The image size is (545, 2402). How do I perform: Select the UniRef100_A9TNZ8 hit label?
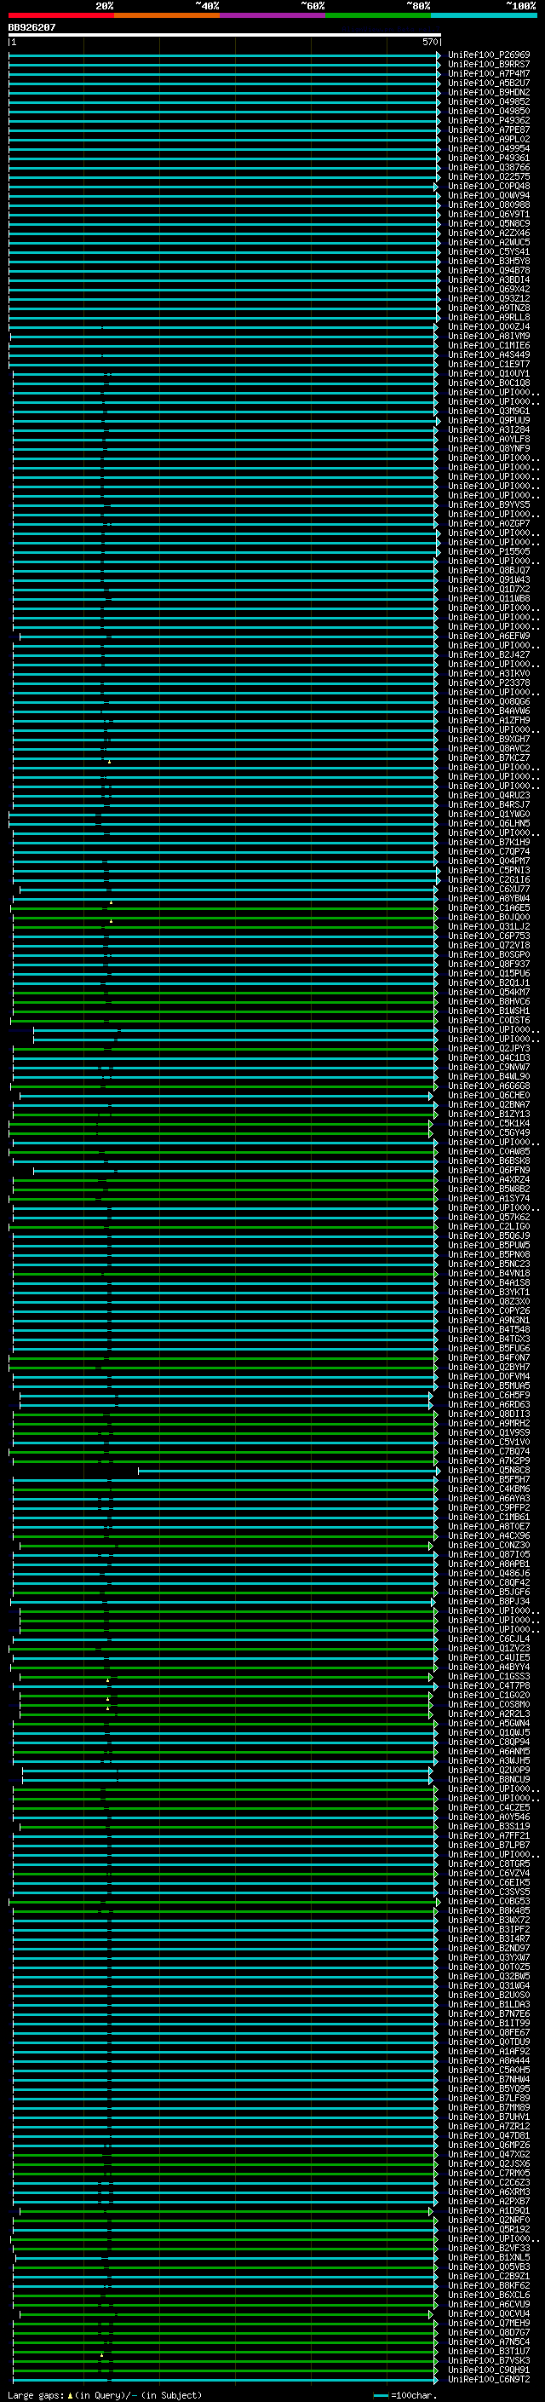pos(489,308)
